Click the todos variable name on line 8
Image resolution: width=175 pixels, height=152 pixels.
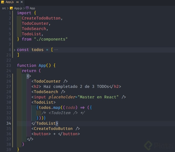click(x=38, y=50)
